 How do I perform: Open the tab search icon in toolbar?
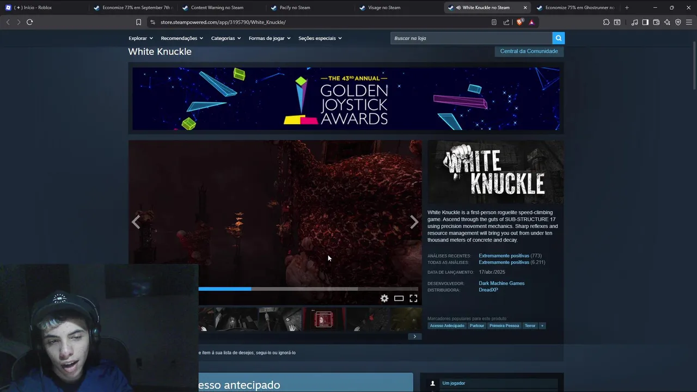[617, 22]
